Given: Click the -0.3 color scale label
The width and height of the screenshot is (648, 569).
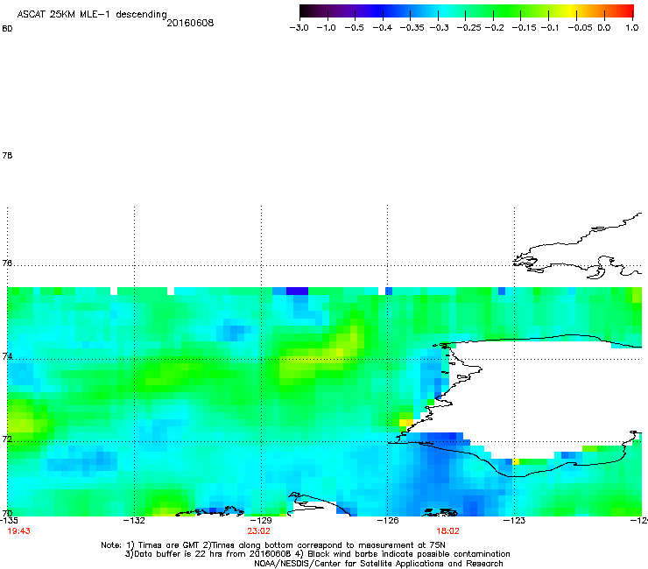Looking at the screenshot, I should point(439,28).
